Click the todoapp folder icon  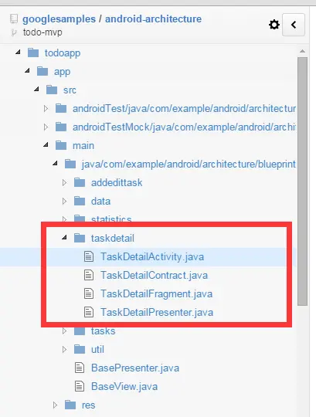coord(33,53)
